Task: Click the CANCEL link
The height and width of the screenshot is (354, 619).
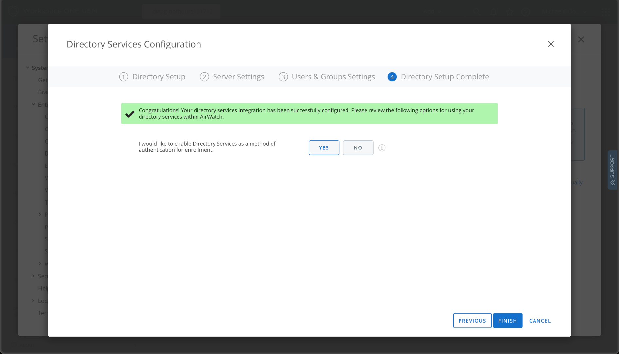Action: point(540,321)
